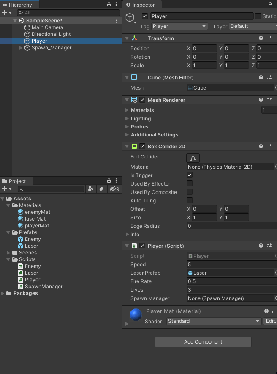Screen dimensions: 277x374
Task: Toggle the Player object active checkbox
Action: click(x=145, y=16)
